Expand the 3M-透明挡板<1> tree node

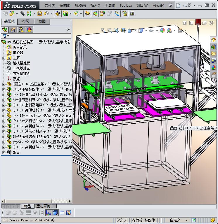4,110
